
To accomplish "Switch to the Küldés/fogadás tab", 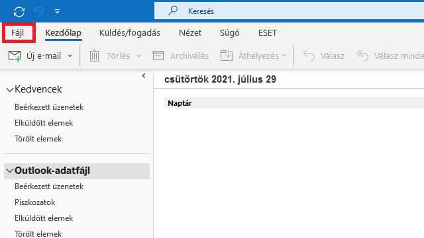I will point(130,33).
